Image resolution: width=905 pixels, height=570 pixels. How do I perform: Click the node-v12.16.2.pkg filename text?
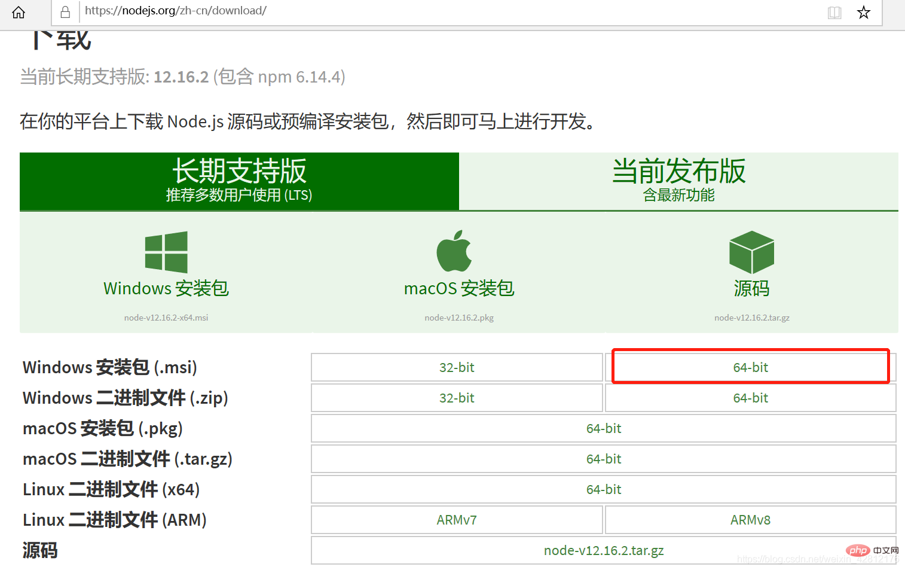[x=459, y=318]
